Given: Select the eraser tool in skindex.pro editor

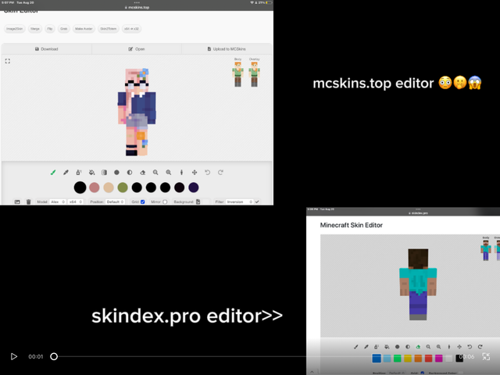Looking at the screenshot, I should tap(418, 347).
